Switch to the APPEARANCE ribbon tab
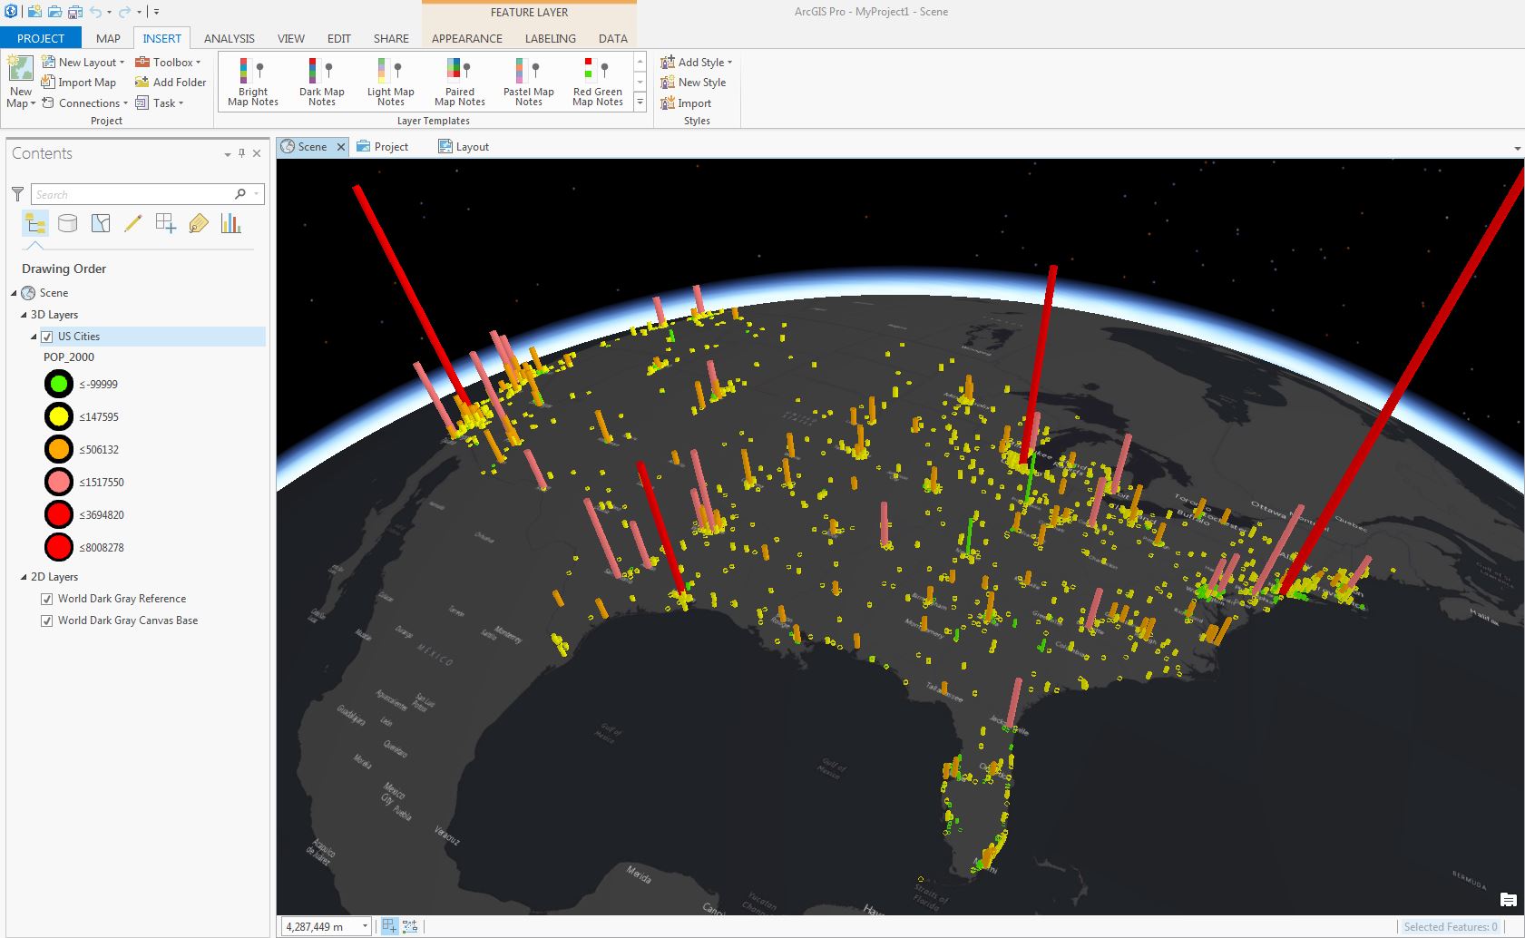Screen dimensions: 1525x938 coord(467,38)
